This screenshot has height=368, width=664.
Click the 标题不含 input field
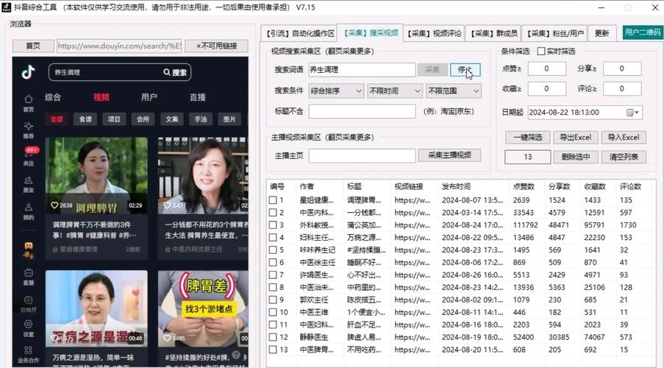[362, 111]
